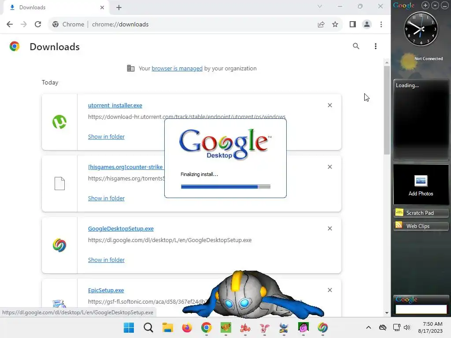Show counter-strike torrent in folder
This screenshot has width=451, height=338.
106,198
